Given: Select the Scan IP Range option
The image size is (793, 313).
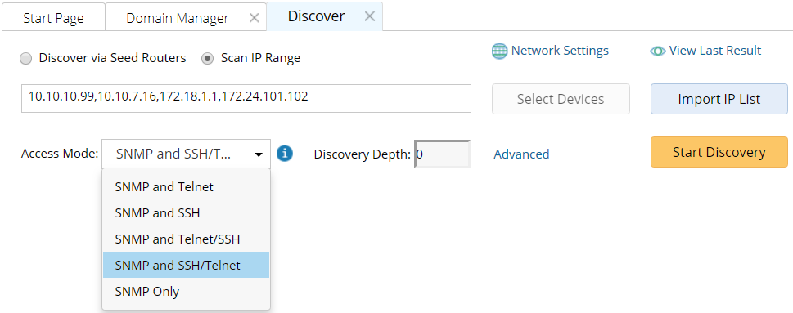Looking at the screenshot, I should click(x=207, y=59).
